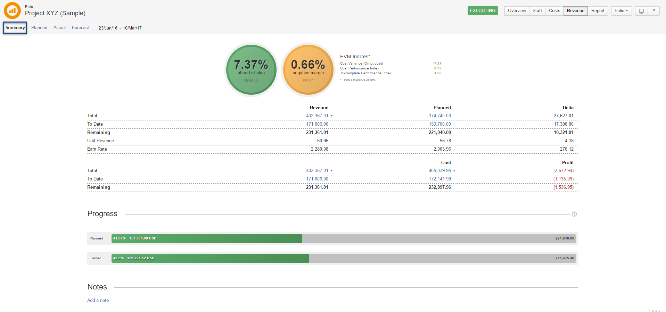Open the Folio dropdown menu
This screenshot has height=312, width=666.
[621, 11]
